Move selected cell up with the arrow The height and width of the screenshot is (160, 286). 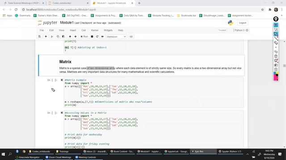70,36
